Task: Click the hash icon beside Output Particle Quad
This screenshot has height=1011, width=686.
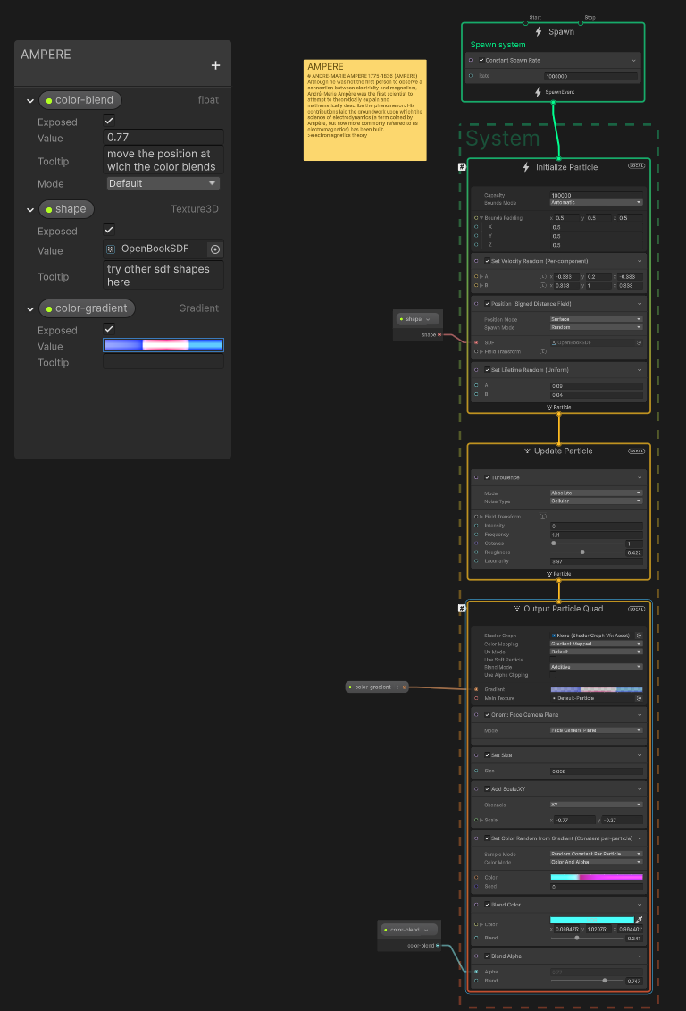Action: [x=462, y=608]
